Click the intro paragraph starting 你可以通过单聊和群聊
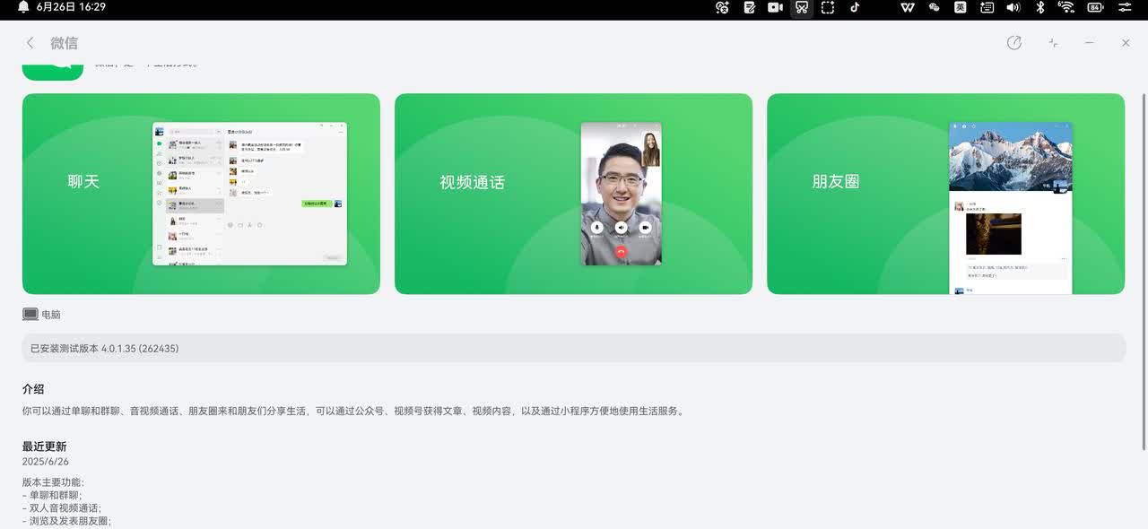The image size is (1148, 529). (x=355, y=412)
